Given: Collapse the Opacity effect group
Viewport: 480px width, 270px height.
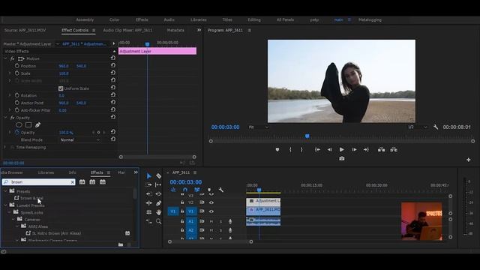Looking at the screenshot, I should click(5, 118).
